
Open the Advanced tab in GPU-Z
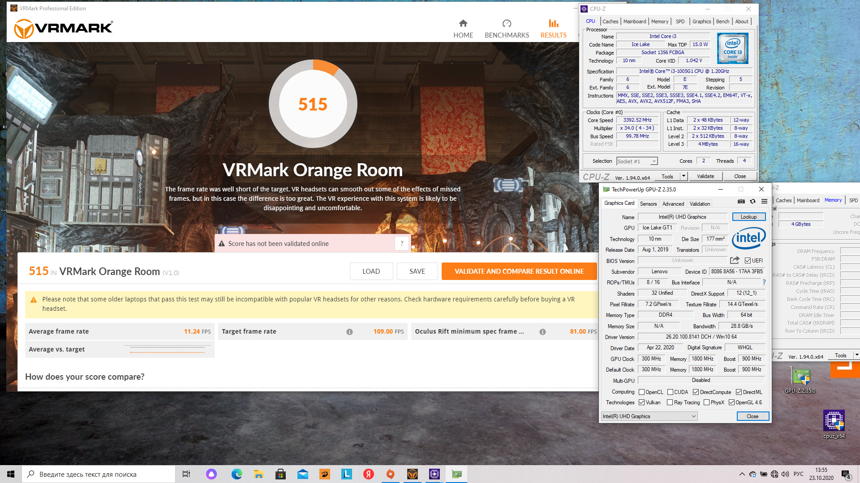point(673,204)
